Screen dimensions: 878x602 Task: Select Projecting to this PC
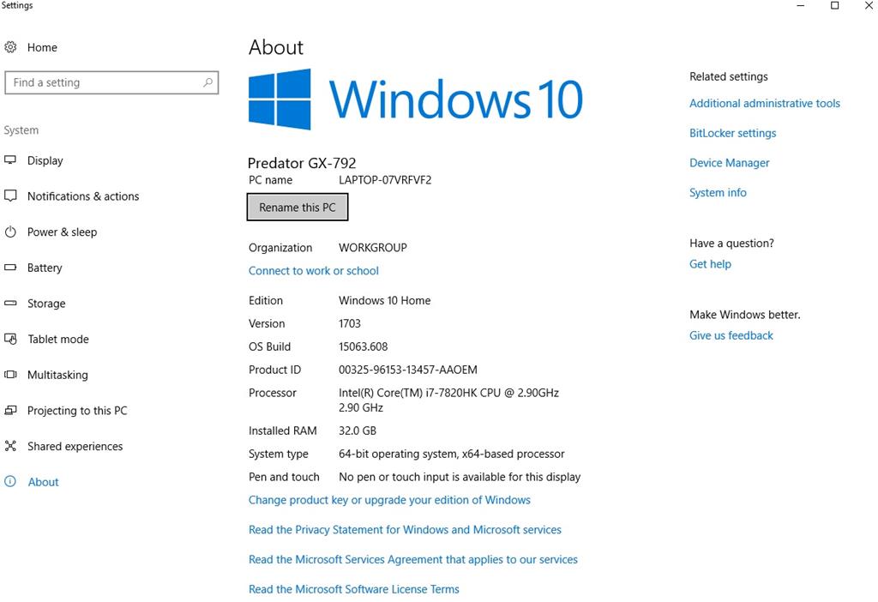pyautogui.click(x=77, y=411)
